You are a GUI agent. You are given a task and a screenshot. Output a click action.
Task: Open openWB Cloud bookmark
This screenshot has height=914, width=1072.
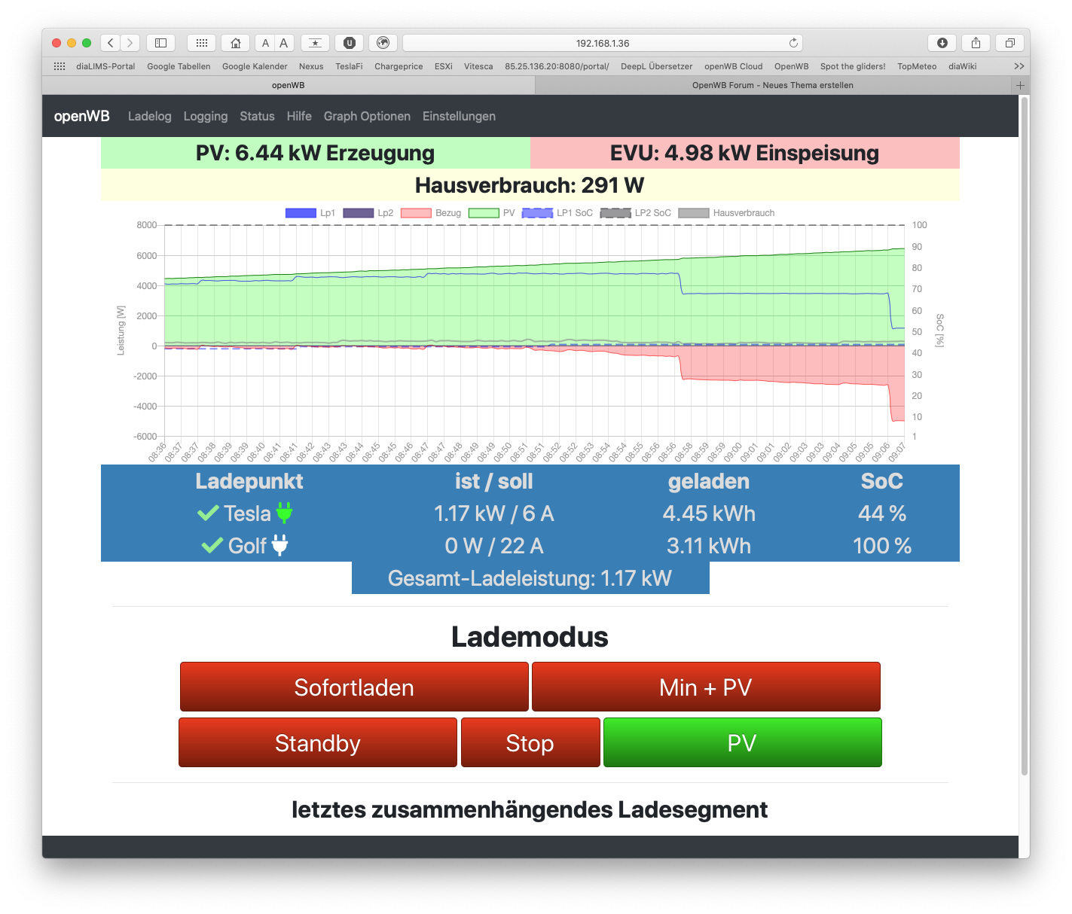734,66
